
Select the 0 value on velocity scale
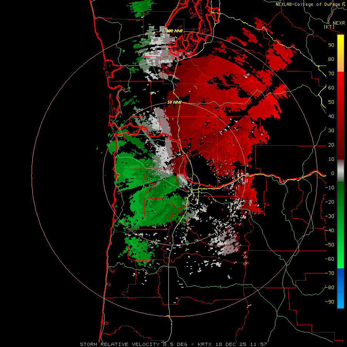(332, 173)
